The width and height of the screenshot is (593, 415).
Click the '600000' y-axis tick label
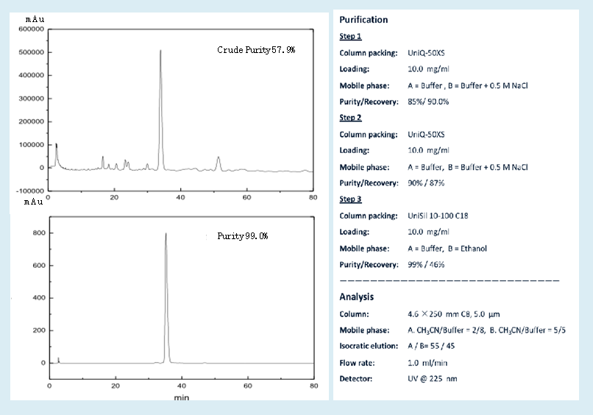[x=31, y=29]
